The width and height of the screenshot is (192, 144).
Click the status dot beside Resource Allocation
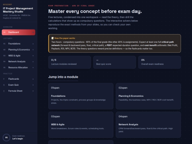pyautogui.click(x=33, y=68)
